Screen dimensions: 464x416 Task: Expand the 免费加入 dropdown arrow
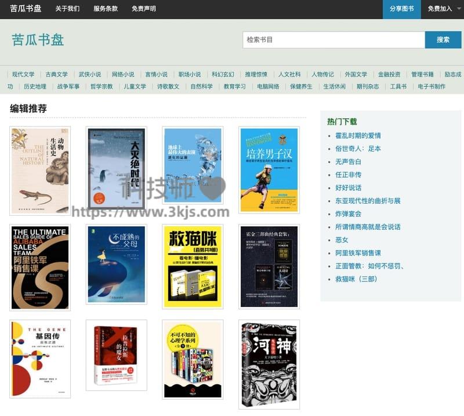459,9
